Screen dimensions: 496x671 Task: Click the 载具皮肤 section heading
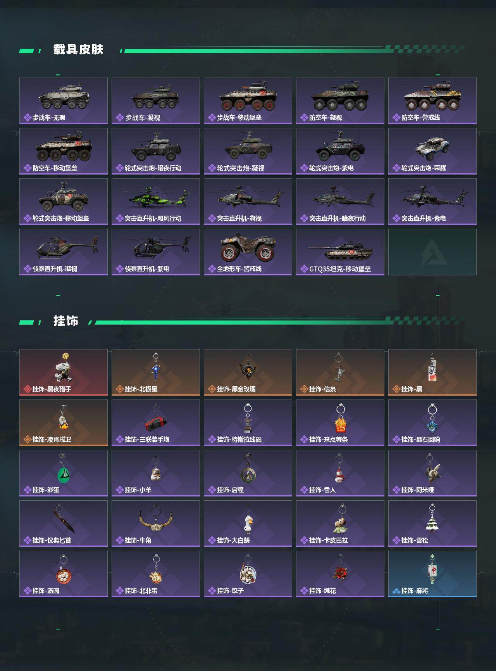click(x=78, y=50)
